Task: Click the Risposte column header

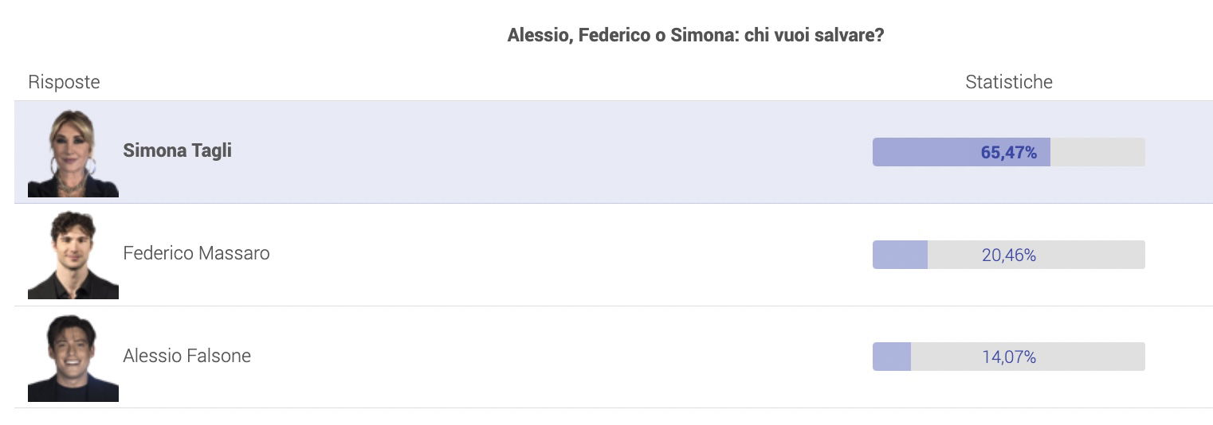Action: point(64,82)
